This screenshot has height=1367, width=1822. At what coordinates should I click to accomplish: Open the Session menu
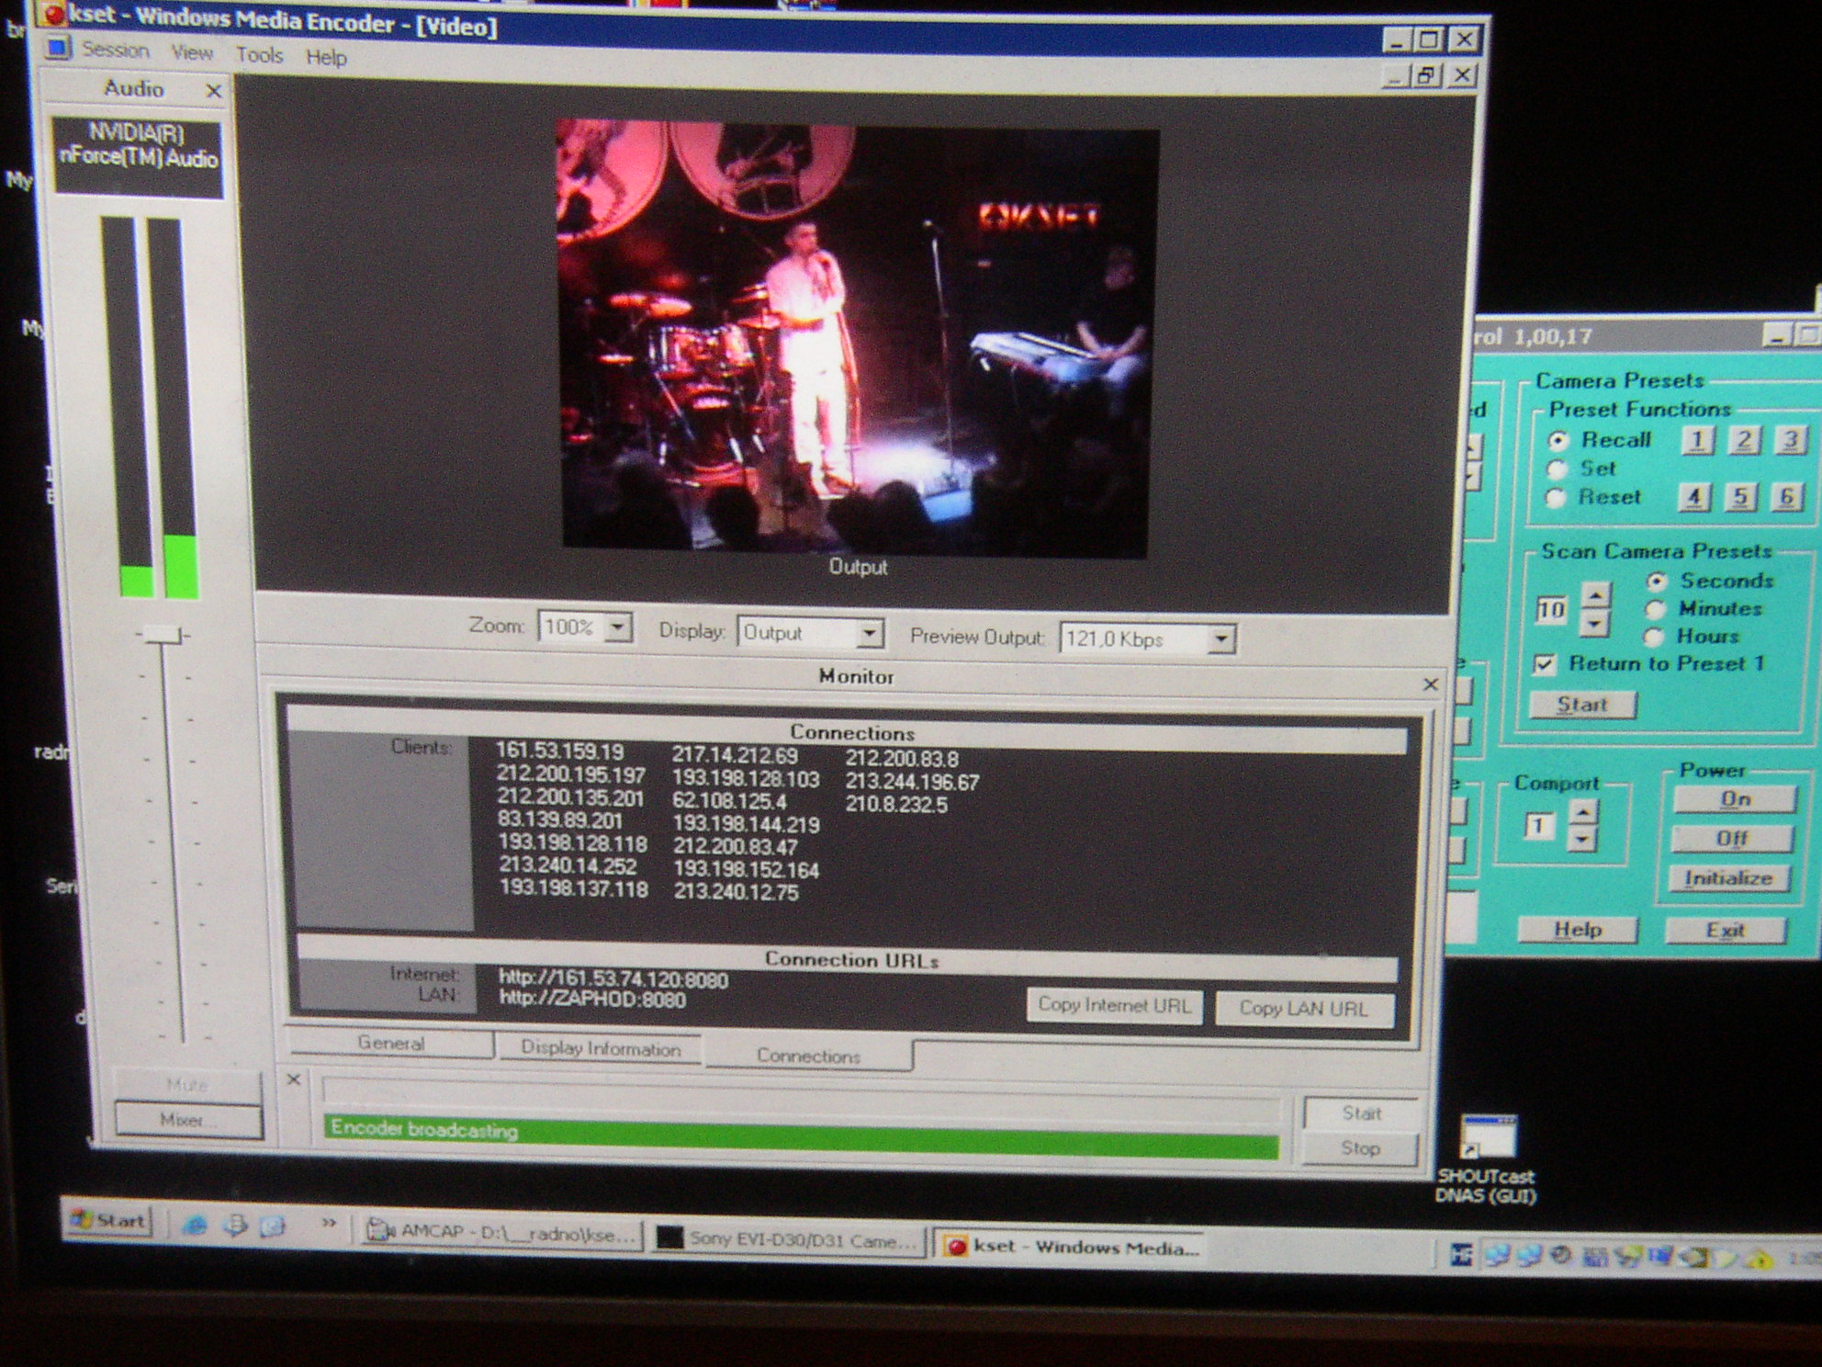click(115, 50)
